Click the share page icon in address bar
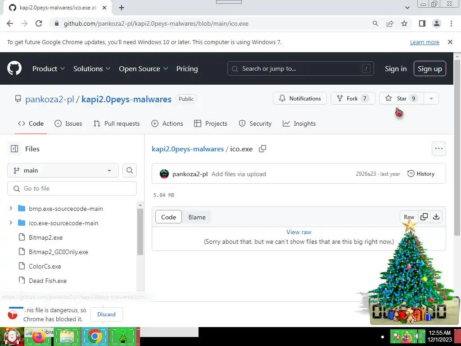 [x=390, y=23]
